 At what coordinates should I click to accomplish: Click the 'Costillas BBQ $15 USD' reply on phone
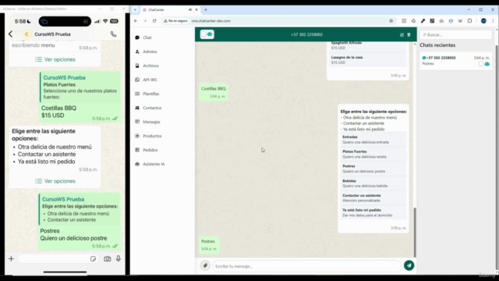(80, 97)
